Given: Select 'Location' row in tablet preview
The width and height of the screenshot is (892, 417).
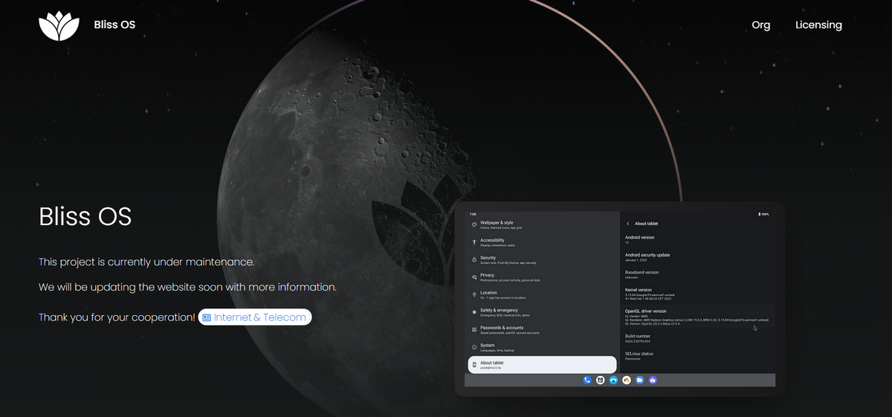Looking at the screenshot, I should pyautogui.click(x=542, y=294).
